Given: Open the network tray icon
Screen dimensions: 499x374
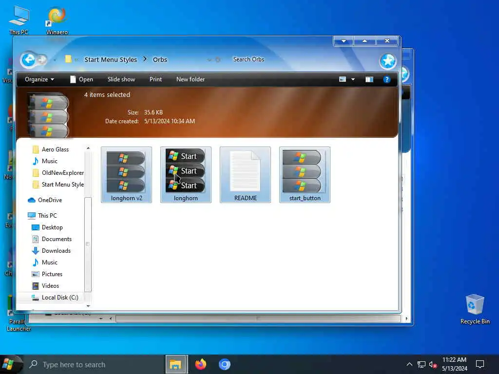Looking at the screenshot, I should click(422, 364).
